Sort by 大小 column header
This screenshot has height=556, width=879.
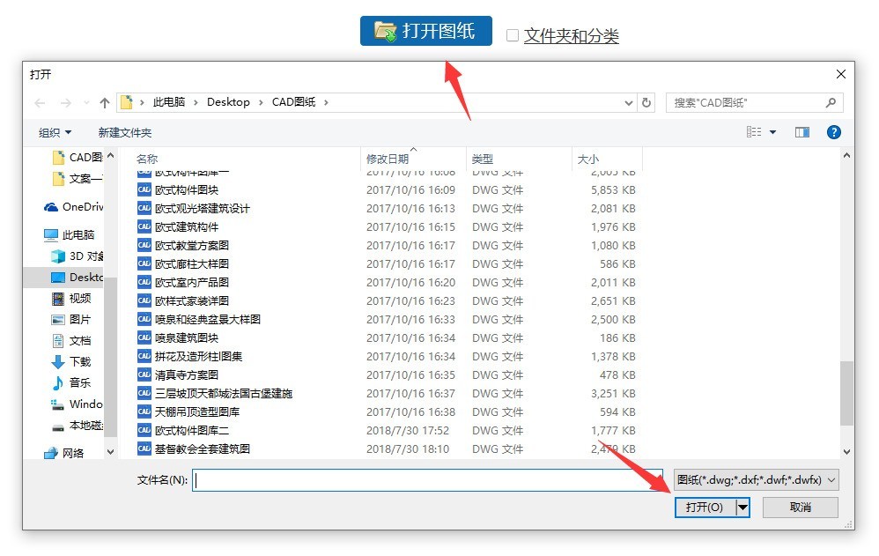[x=588, y=159]
